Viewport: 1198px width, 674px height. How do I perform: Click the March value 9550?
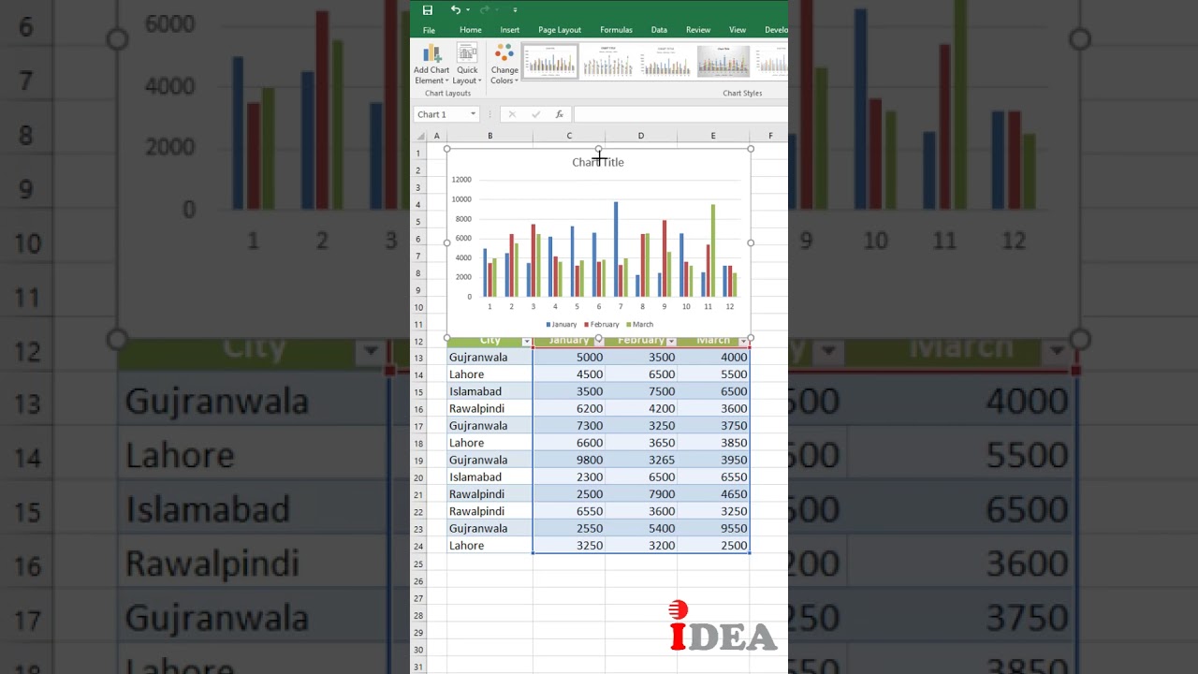point(734,528)
